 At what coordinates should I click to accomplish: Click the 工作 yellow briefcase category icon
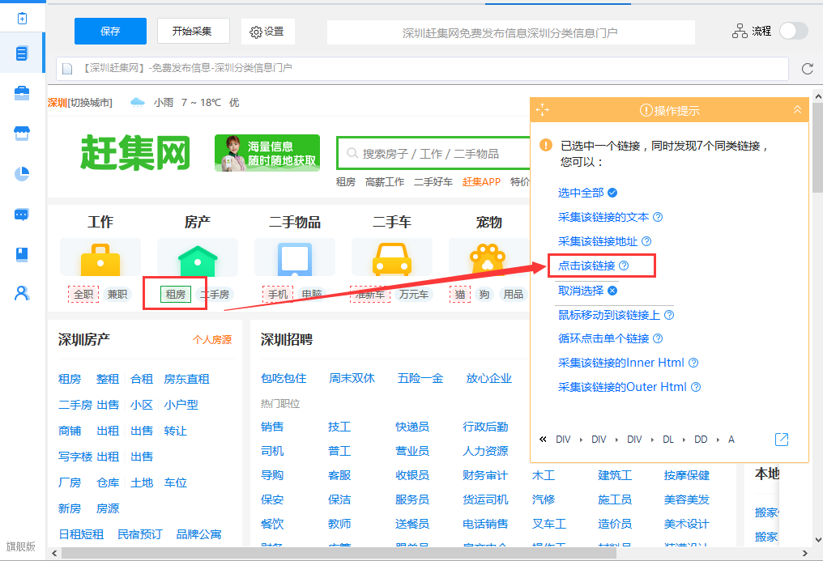coord(100,258)
